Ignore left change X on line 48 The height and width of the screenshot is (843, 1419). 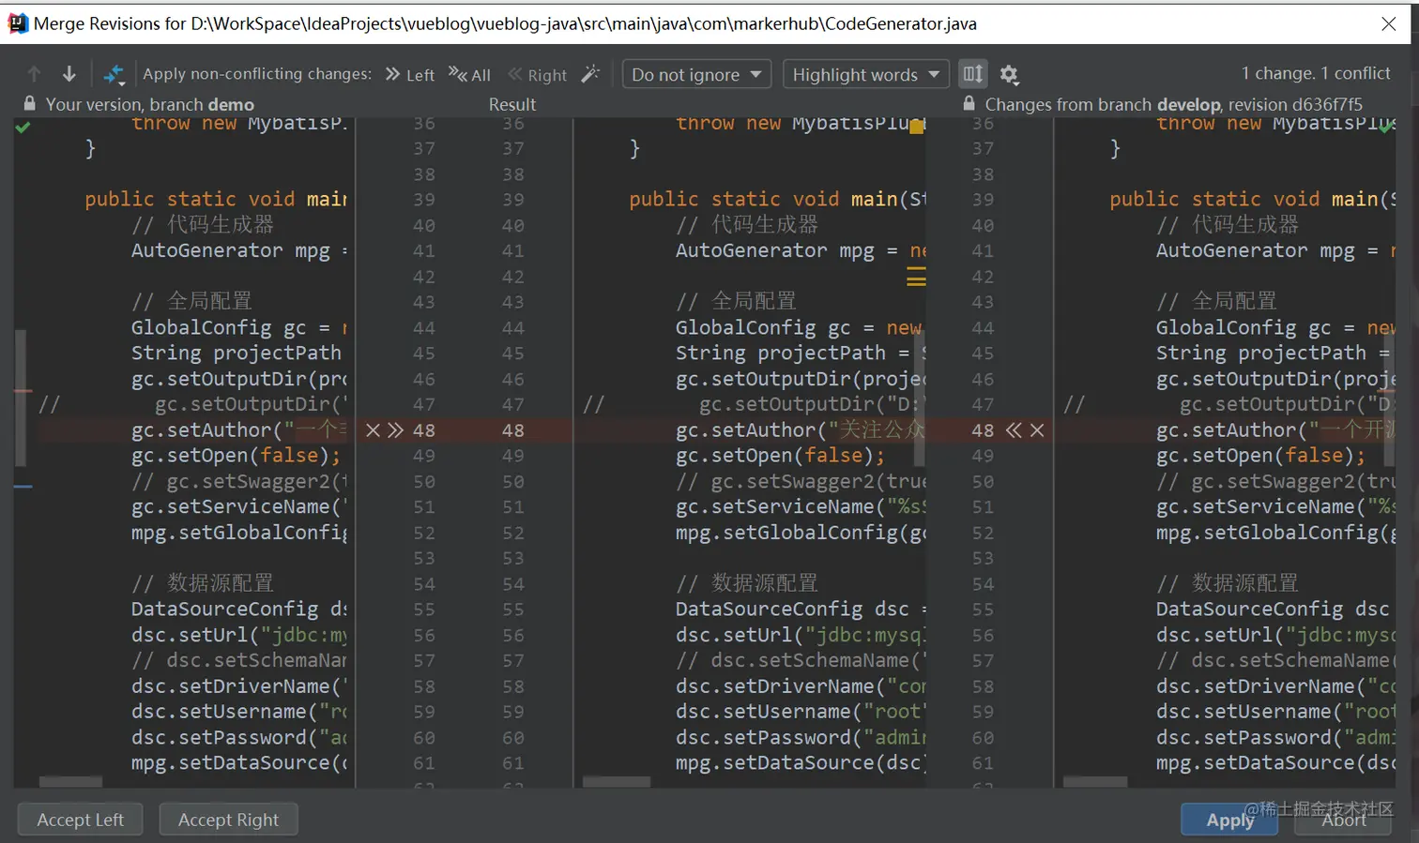[373, 430]
